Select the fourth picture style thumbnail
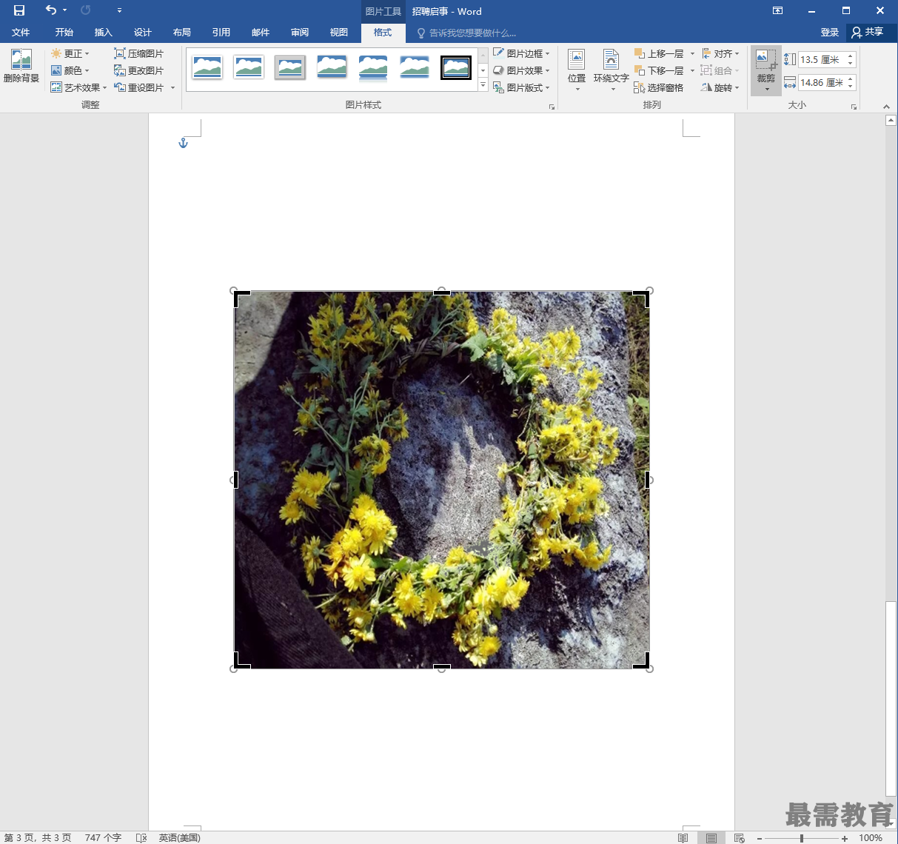This screenshot has width=898, height=844. pos(332,67)
